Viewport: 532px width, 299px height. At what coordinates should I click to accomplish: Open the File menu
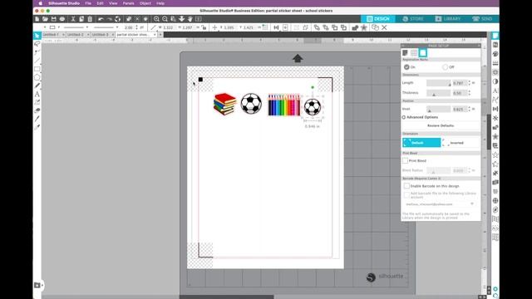click(88, 3)
